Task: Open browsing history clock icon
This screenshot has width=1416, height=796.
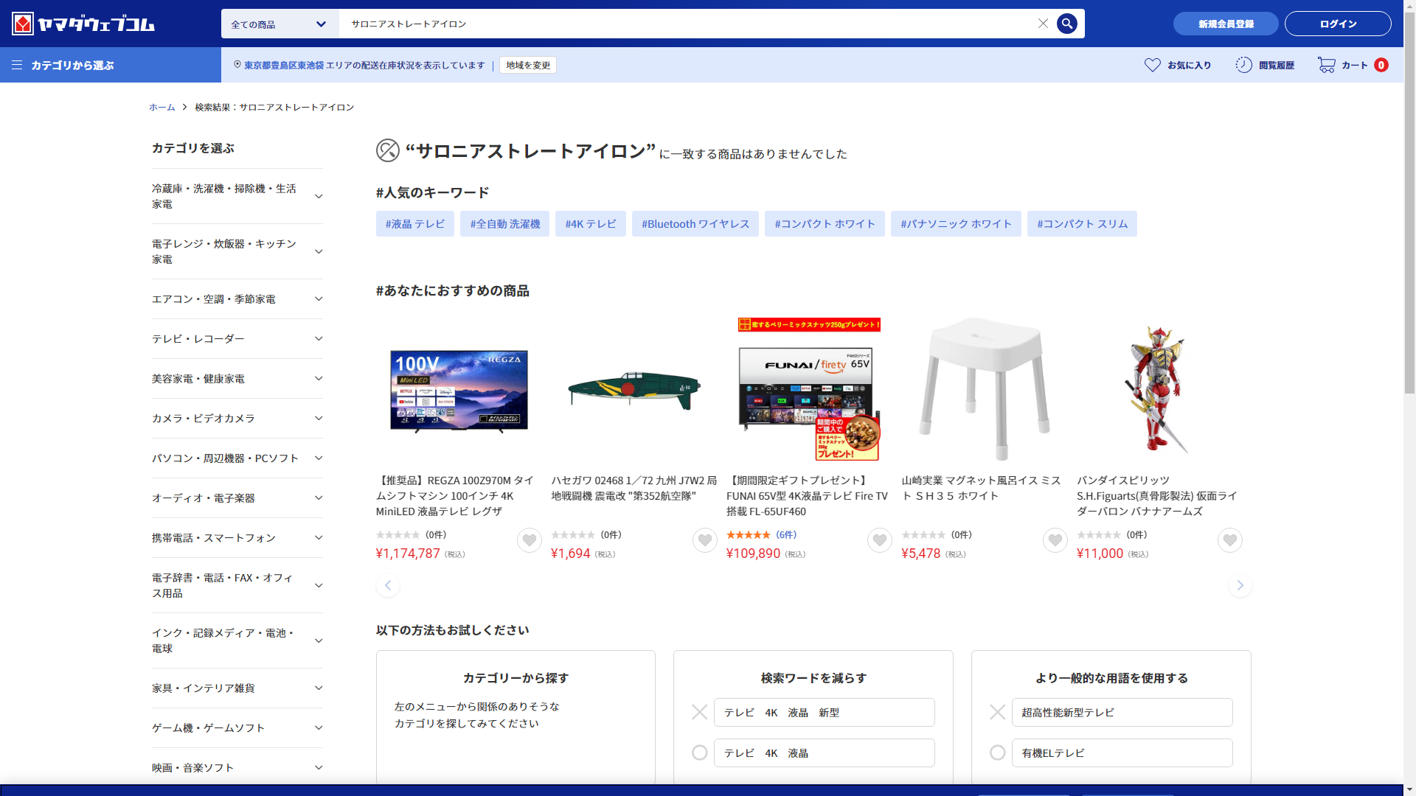Action: pos(1243,65)
